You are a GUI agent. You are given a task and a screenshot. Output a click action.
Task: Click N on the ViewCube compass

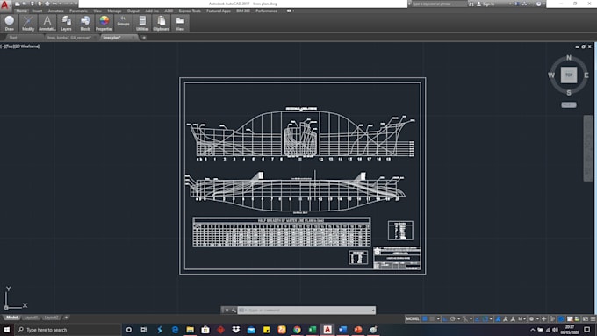569,58
